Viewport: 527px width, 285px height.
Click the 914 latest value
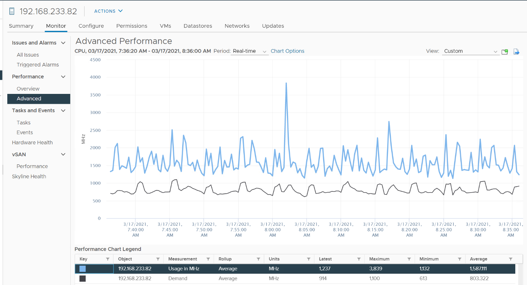323,278
